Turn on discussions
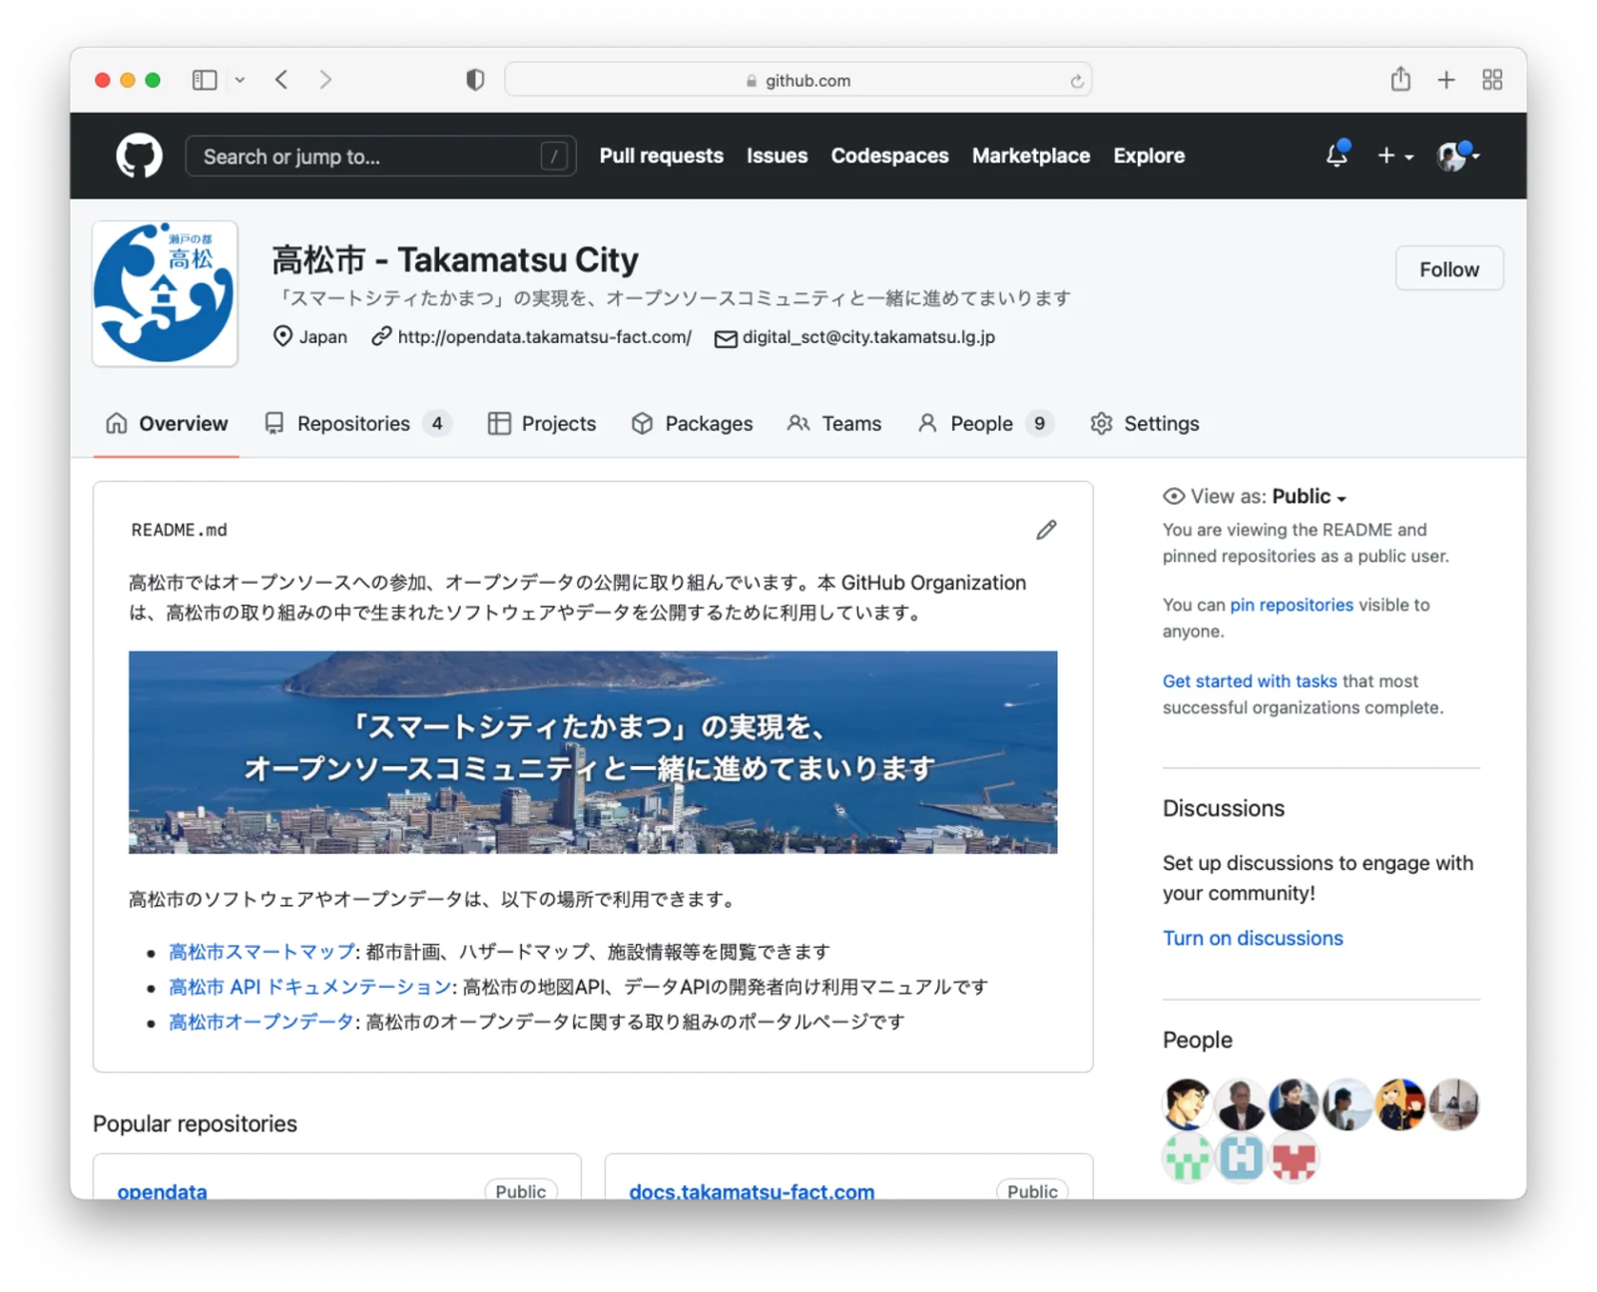Image resolution: width=1597 pixels, height=1292 pixels. click(1253, 938)
